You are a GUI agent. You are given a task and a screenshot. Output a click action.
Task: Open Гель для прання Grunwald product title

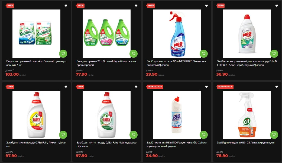click(x=106, y=63)
